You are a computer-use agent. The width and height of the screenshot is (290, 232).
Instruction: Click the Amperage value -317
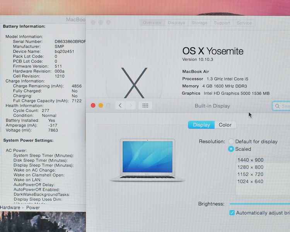[x=53, y=125]
